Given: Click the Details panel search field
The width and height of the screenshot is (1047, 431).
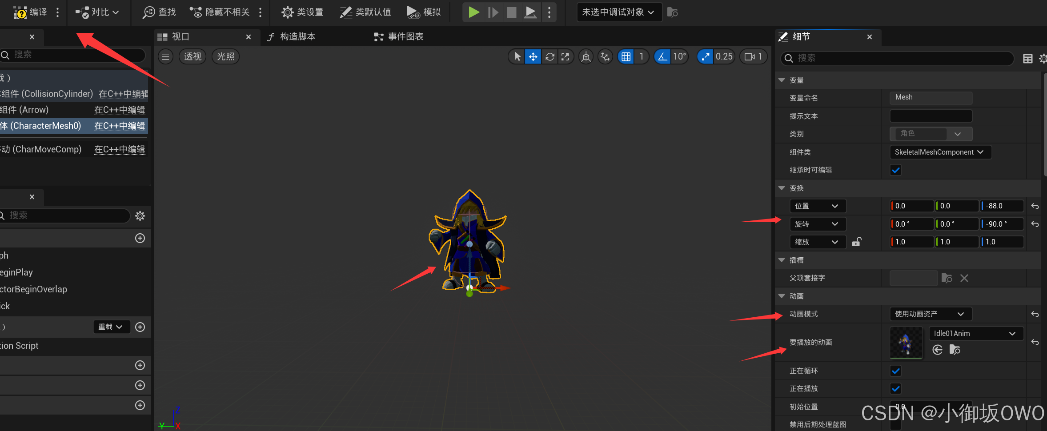Looking at the screenshot, I should coord(897,58).
